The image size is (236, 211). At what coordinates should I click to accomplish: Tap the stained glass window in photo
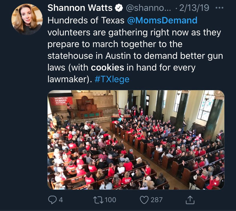click(206, 106)
